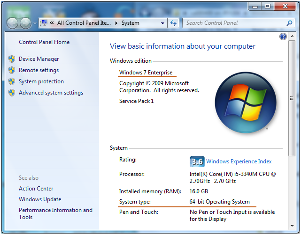Maximize the System window
Image resolution: width=301 pixels, height=234 pixels.
coord(268,7)
